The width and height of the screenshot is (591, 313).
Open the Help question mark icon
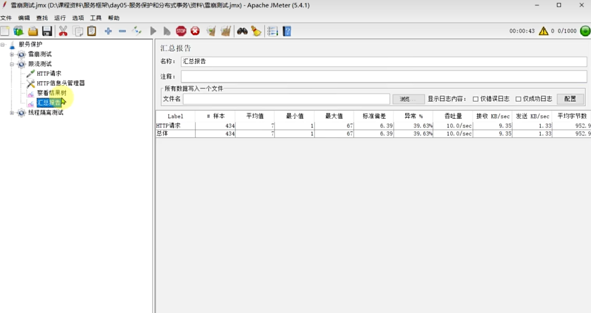click(x=286, y=31)
